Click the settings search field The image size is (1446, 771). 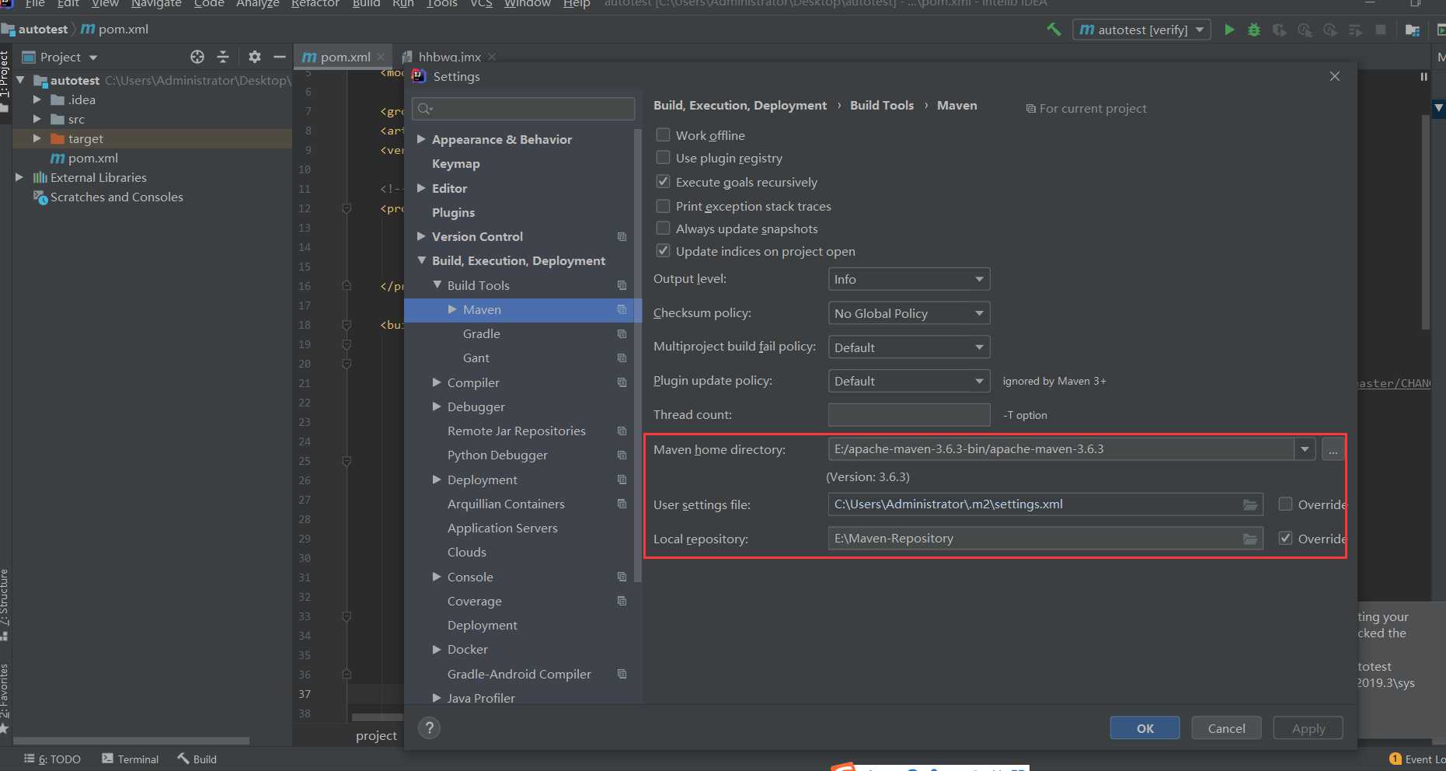tap(524, 109)
